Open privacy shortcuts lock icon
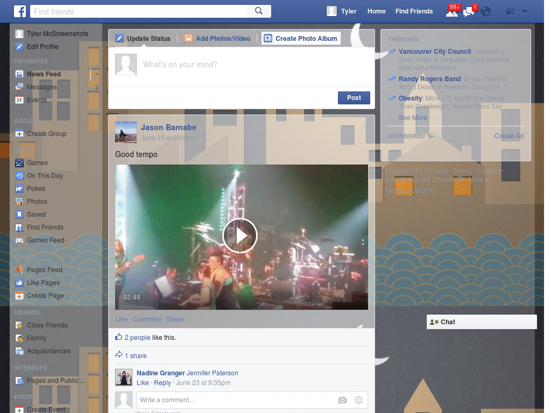 [510, 12]
